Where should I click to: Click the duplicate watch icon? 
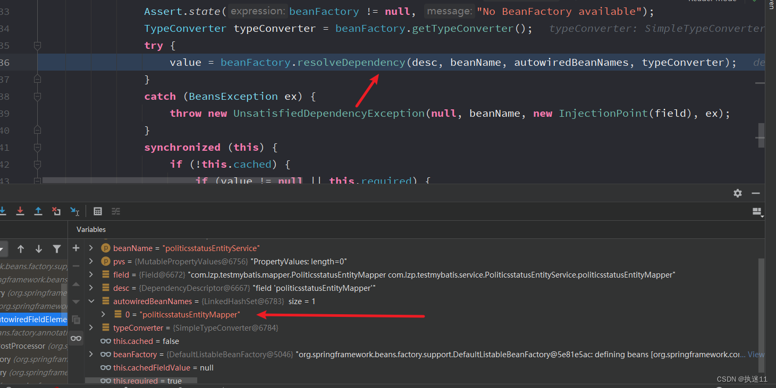click(76, 320)
